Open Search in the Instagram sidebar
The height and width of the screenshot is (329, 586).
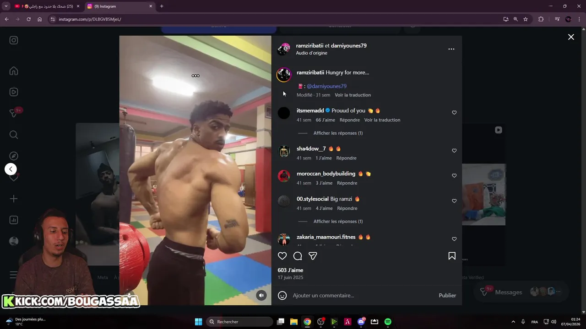point(14,134)
